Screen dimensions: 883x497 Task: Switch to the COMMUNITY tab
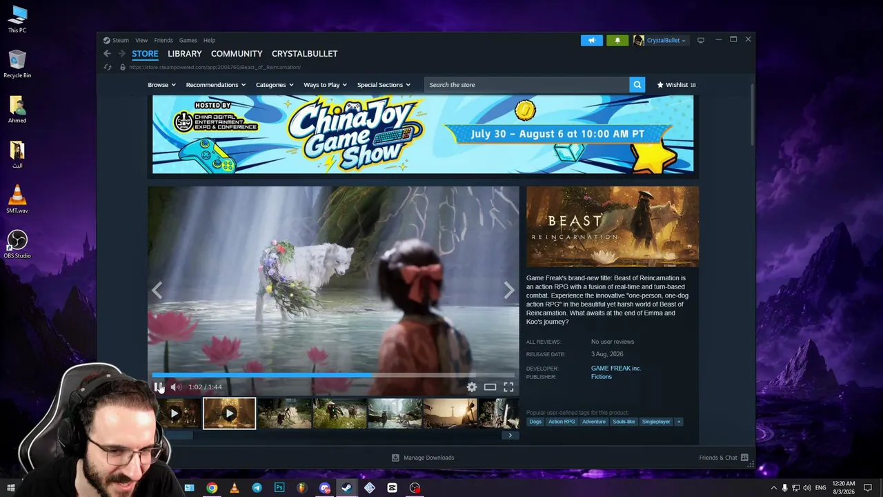point(237,54)
